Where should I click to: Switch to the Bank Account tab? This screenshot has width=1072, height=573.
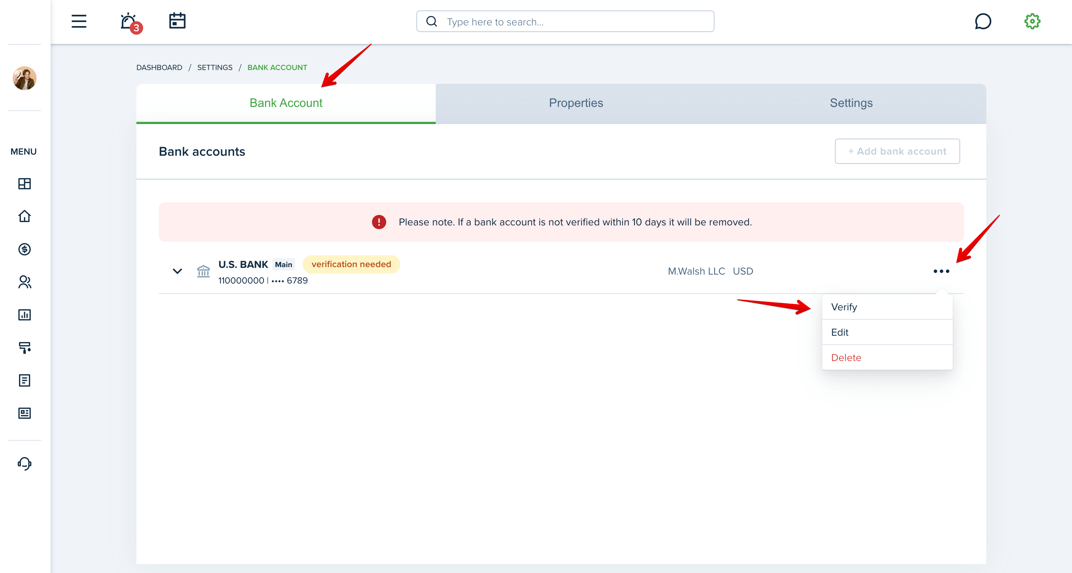[x=286, y=103]
